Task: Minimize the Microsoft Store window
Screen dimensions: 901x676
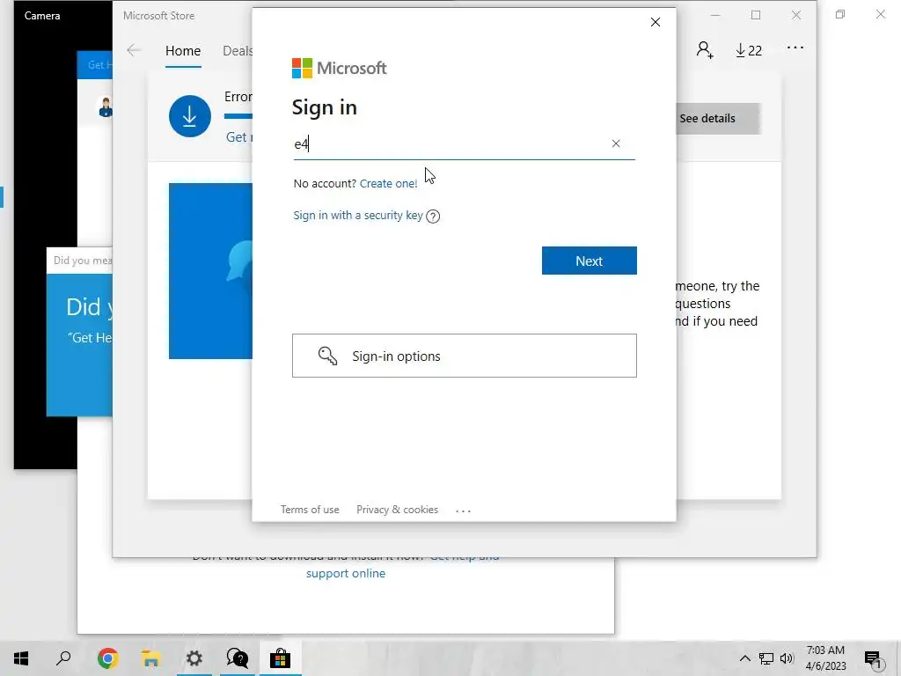Action: pos(715,16)
